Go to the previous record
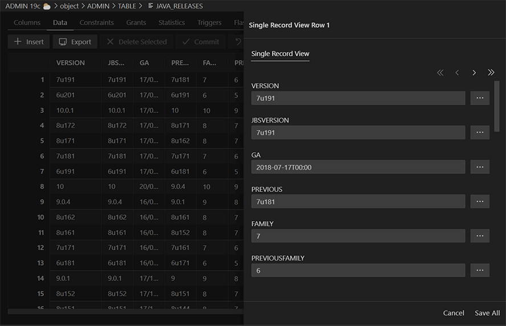This screenshot has width=506, height=326. (x=457, y=73)
